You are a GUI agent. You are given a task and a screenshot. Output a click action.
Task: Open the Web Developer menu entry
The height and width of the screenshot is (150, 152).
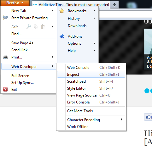click(29, 66)
